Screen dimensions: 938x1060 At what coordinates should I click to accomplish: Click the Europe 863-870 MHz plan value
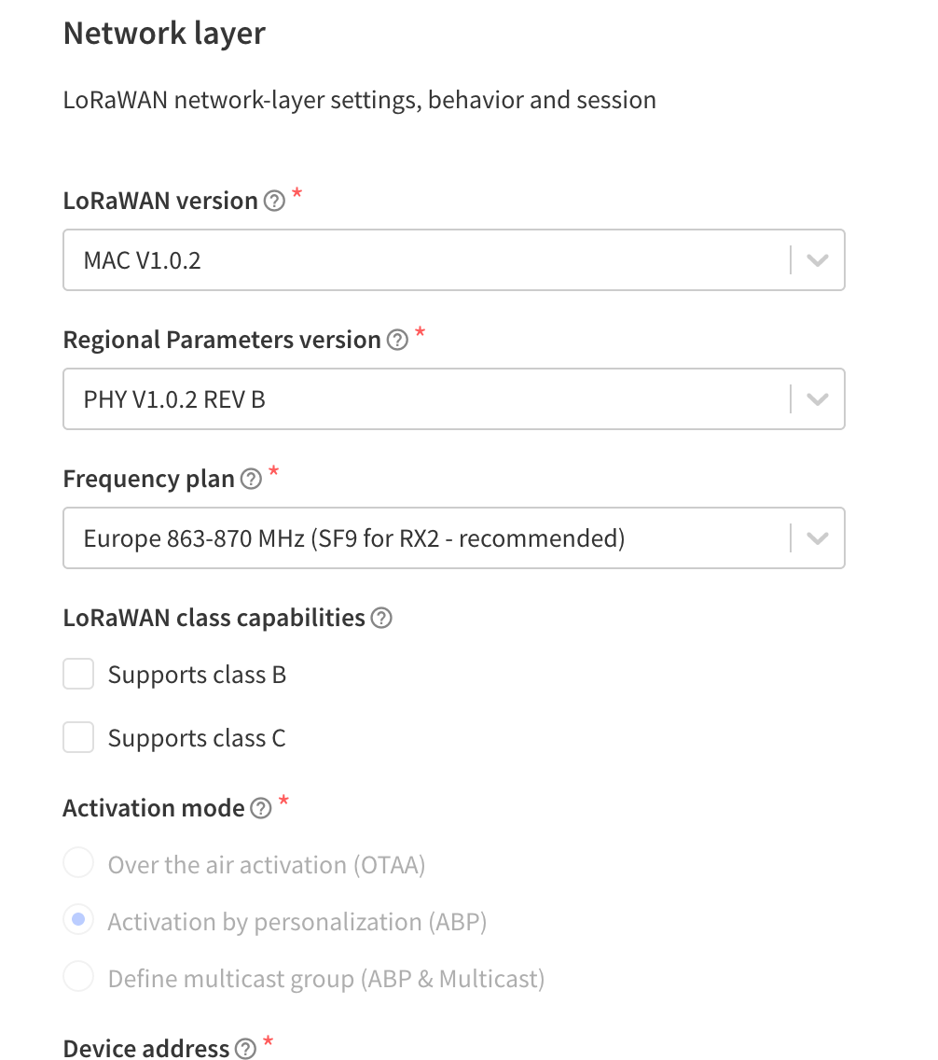(354, 538)
